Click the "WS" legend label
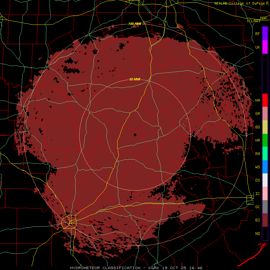The image size is (270, 270). [257, 167]
